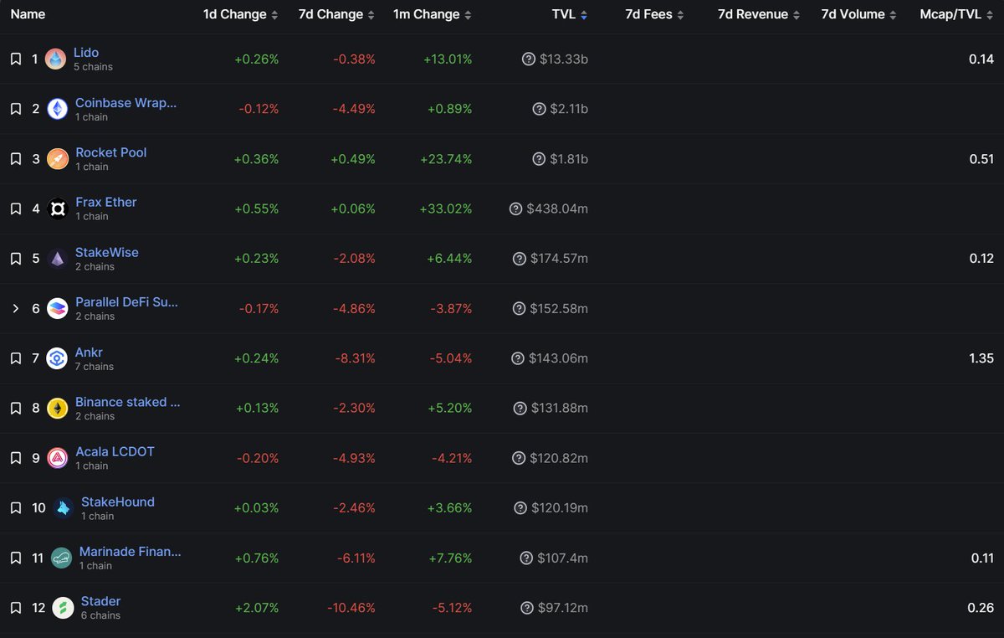Click the Rocket Pool logo icon
Image resolution: width=1004 pixels, height=638 pixels.
[57, 159]
